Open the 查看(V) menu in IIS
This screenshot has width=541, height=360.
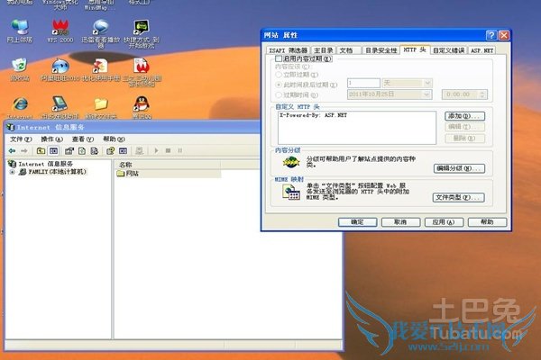[83, 139]
